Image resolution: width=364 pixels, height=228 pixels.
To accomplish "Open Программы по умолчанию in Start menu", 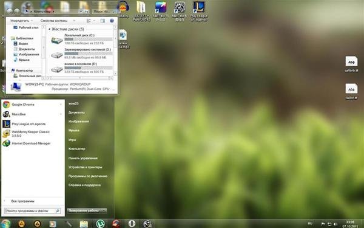I will coord(88,176).
